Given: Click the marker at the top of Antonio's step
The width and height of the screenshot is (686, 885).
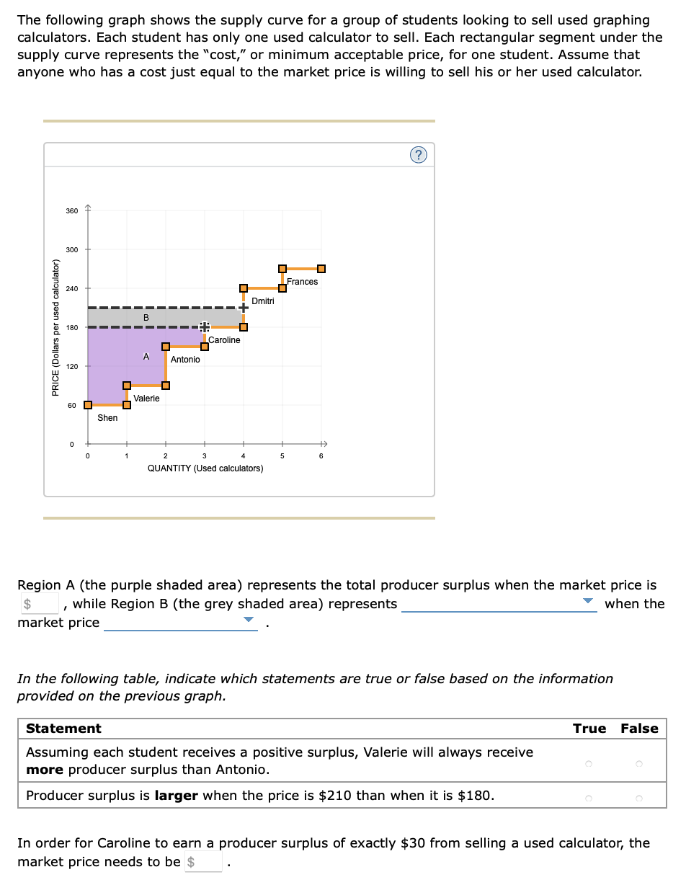Looking at the screenshot, I should point(164,347).
